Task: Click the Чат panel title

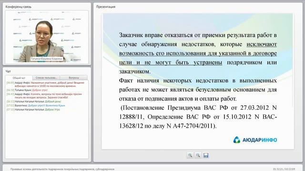Action: click(x=8, y=71)
